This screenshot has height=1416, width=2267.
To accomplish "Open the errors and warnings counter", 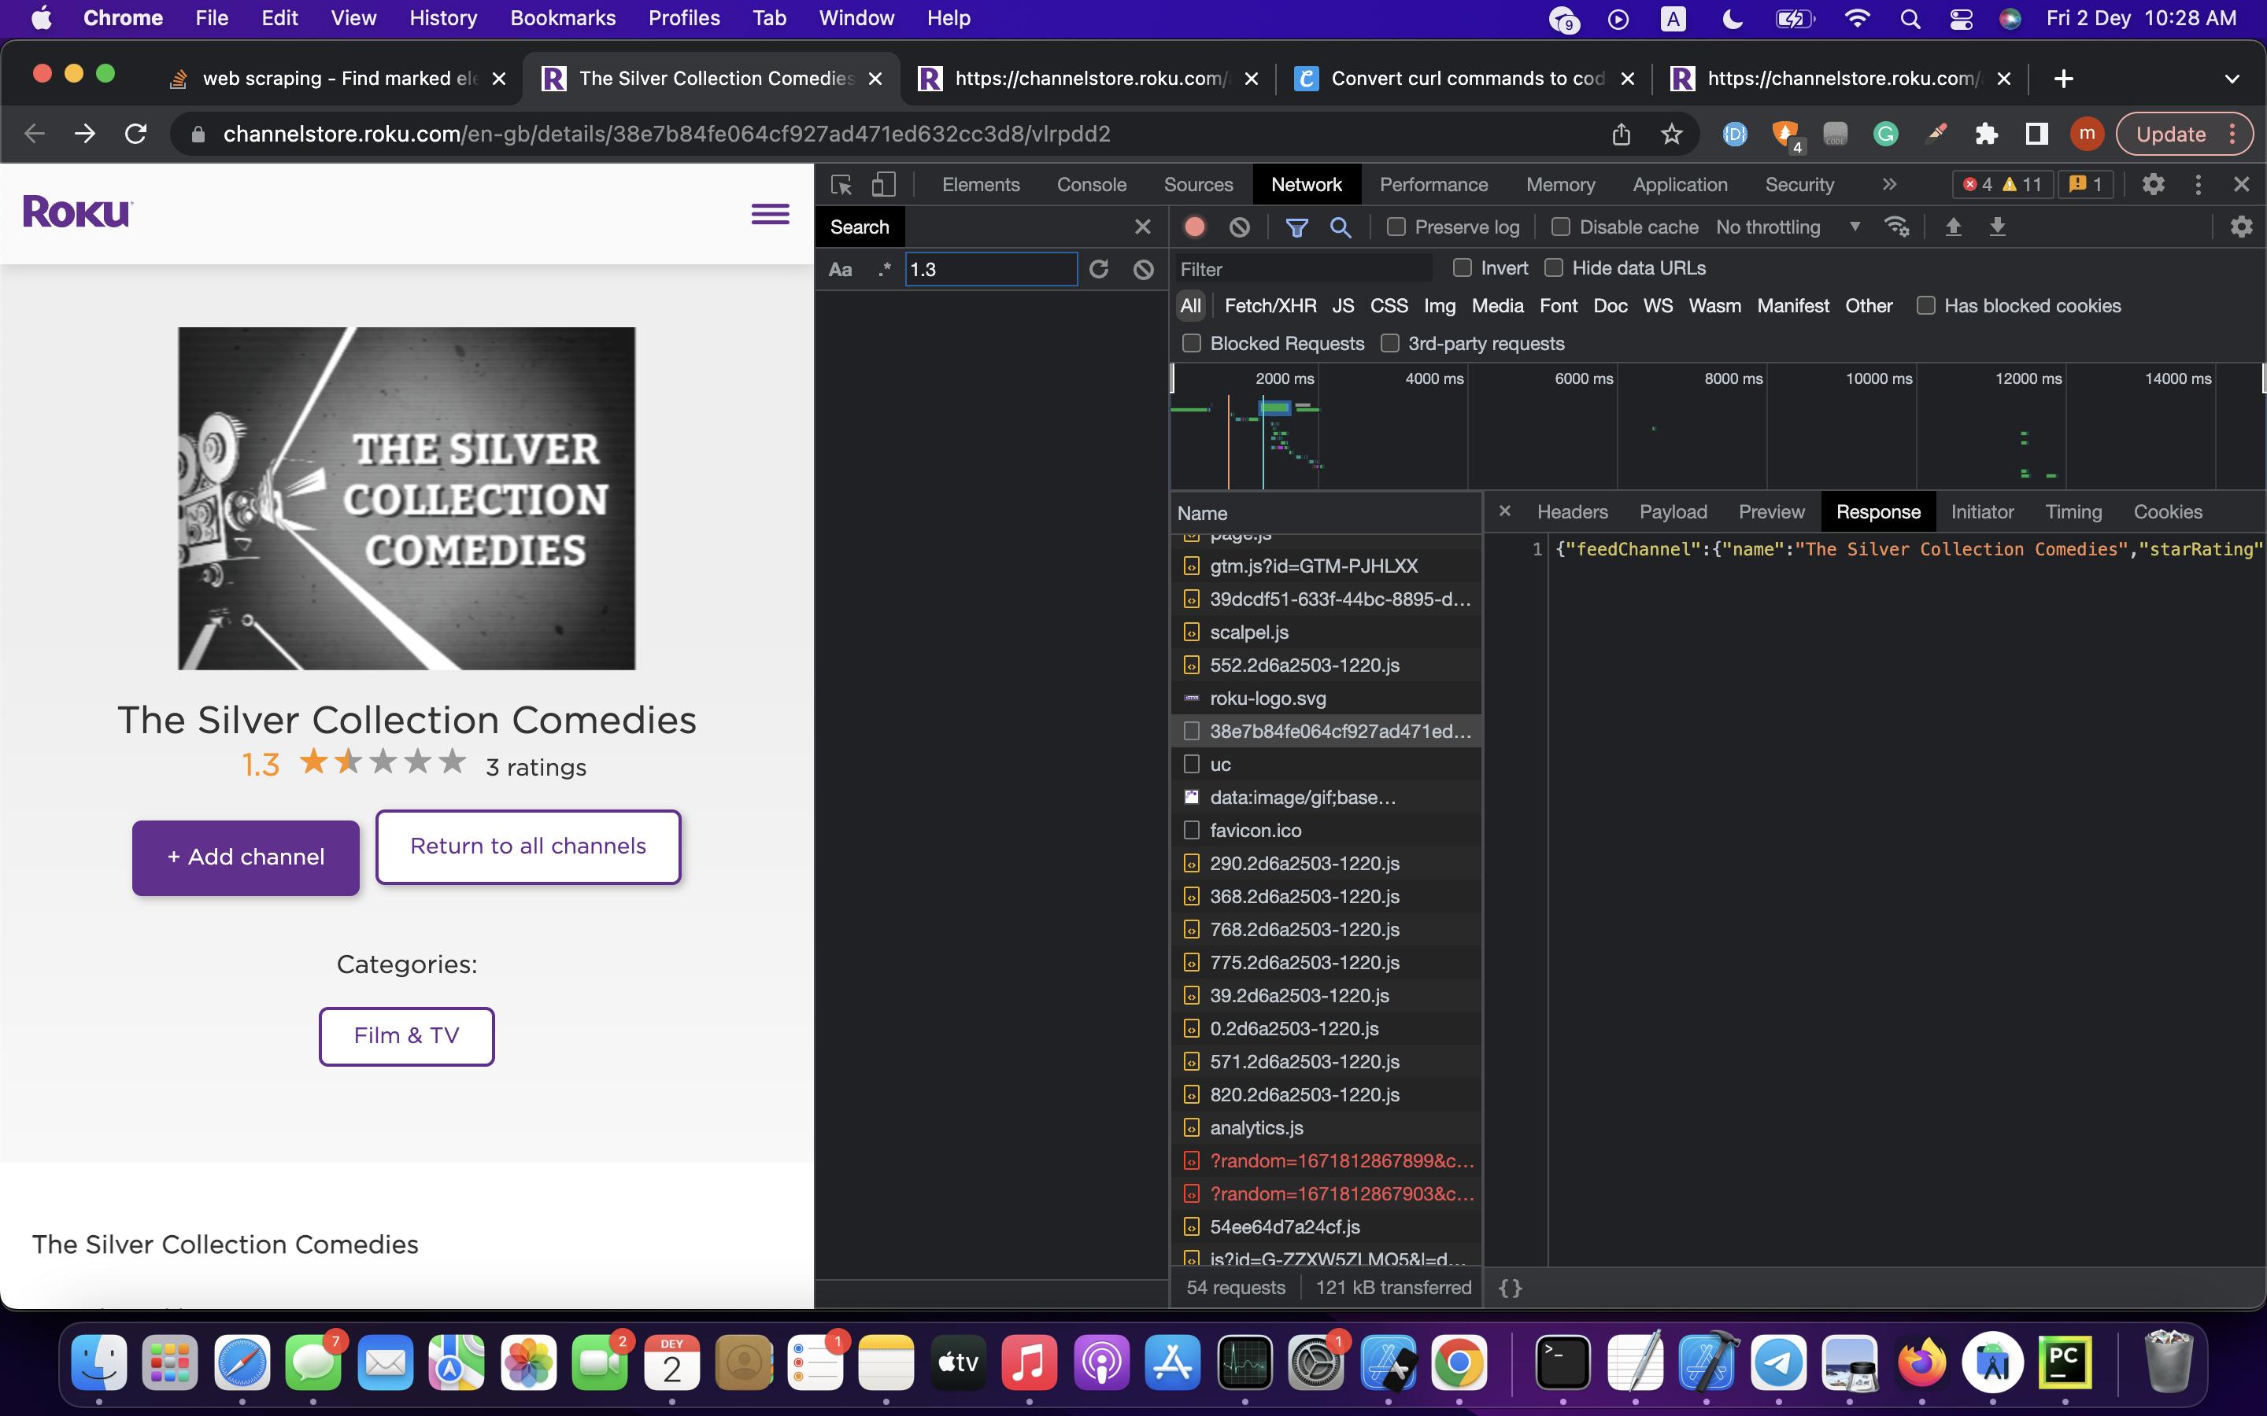I will (2003, 185).
